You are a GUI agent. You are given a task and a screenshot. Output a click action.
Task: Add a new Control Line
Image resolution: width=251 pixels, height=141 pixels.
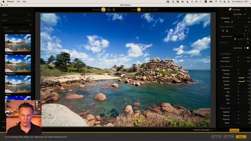tap(227, 31)
